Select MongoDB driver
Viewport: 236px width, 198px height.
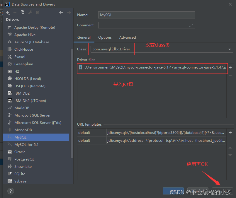click(x=36, y=130)
